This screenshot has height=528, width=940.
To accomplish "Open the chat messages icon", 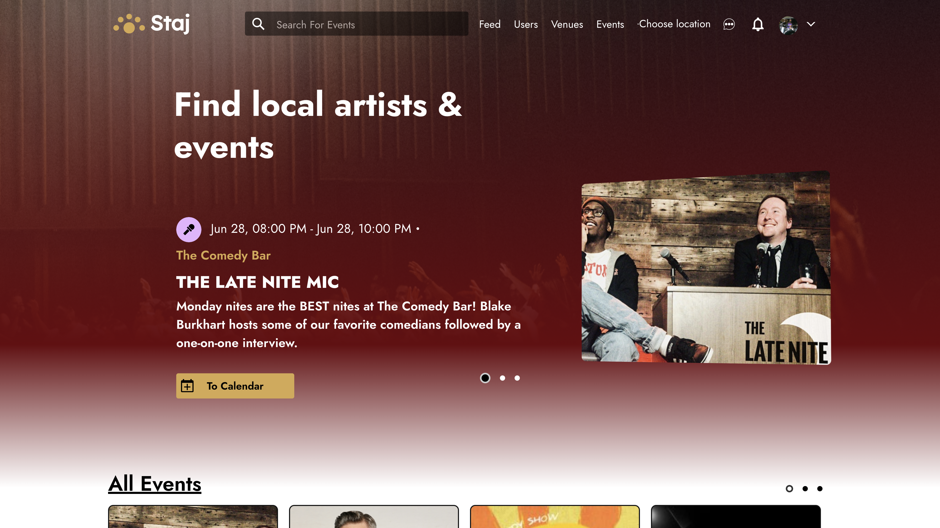I will click(729, 24).
